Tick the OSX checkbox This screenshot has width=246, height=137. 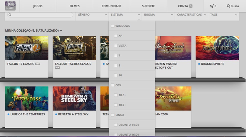pyautogui.click(x=112, y=85)
